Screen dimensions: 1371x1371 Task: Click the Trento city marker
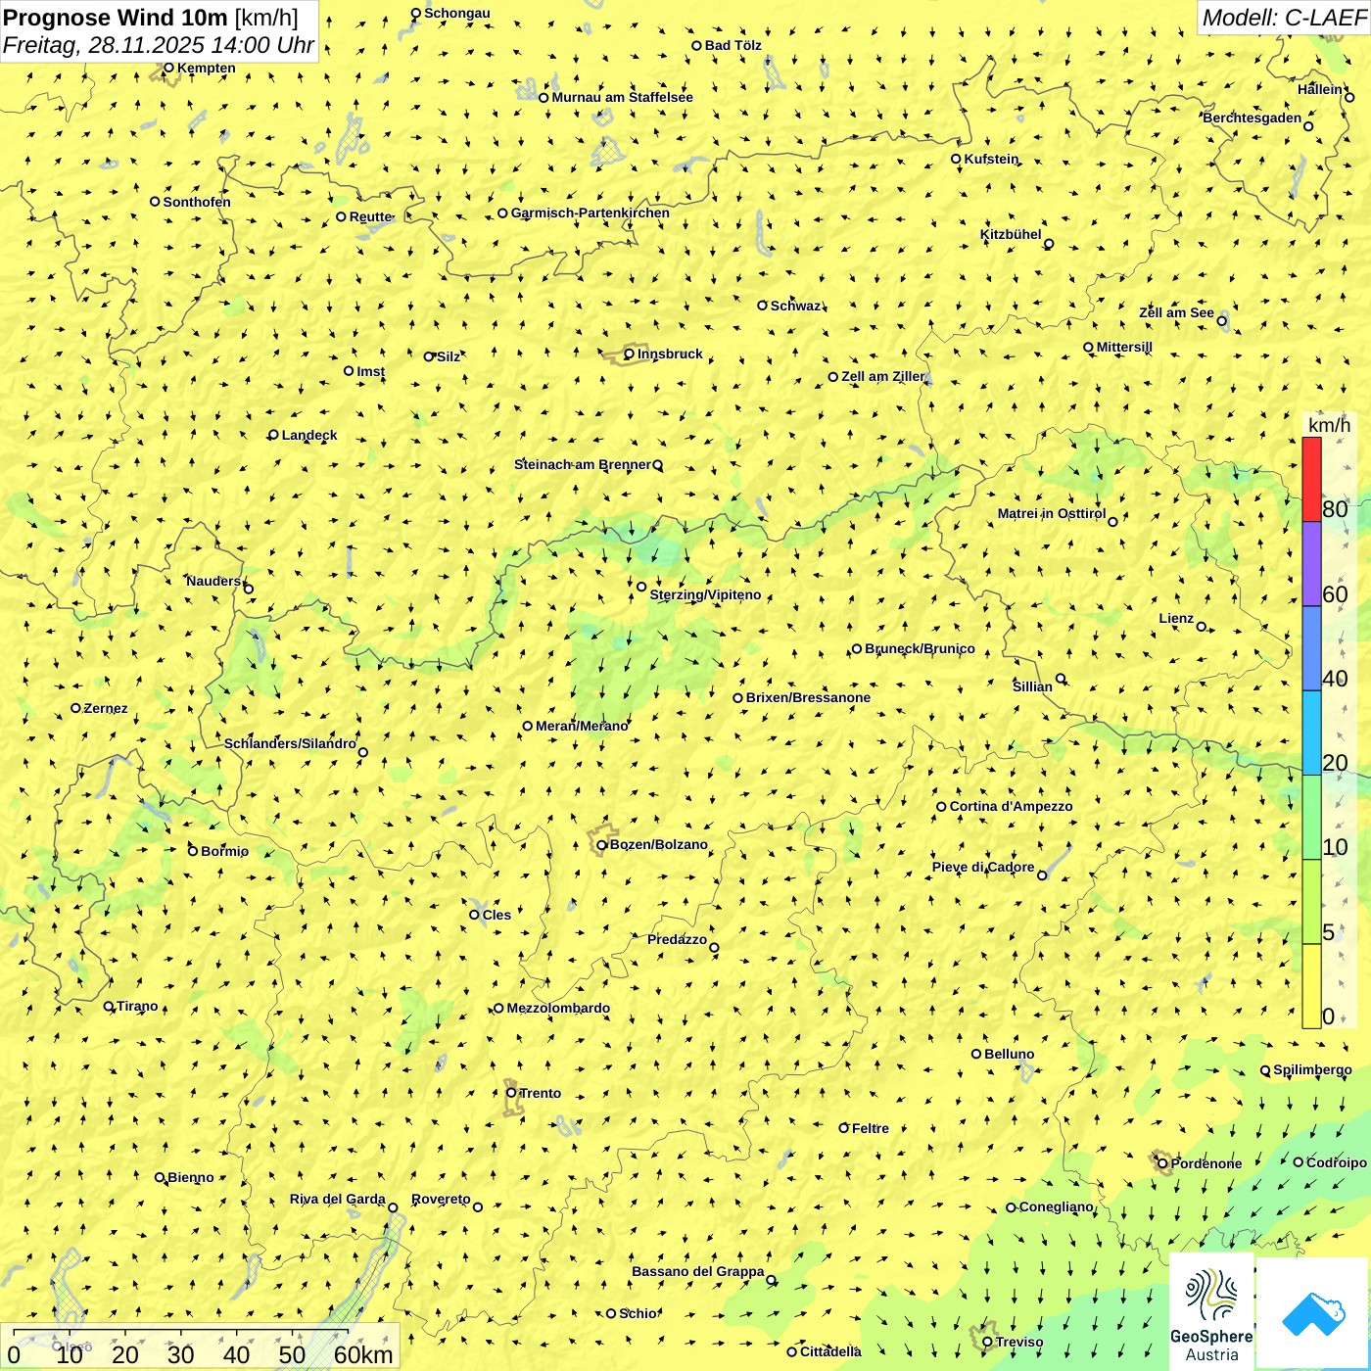coord(511,1093)
